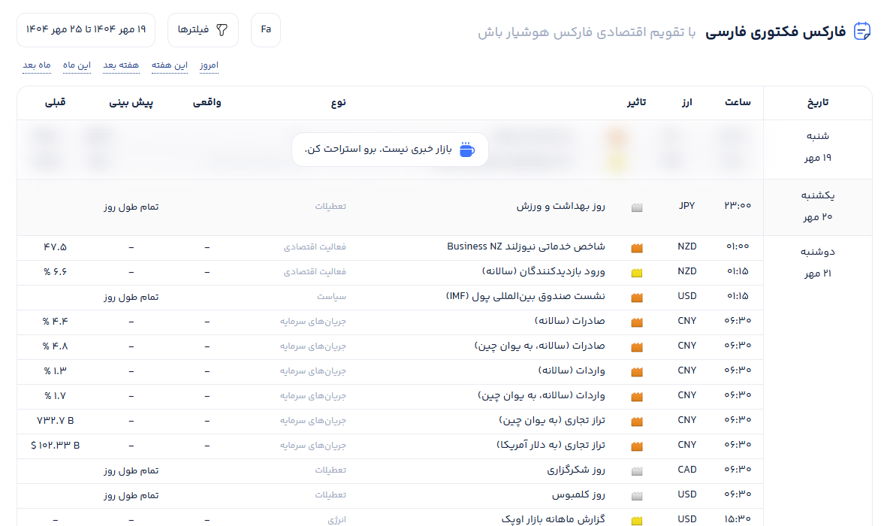881x526 pixels.
Task: Click orange impact icon for trade balance in USD
Action: (x=637, y=446)
